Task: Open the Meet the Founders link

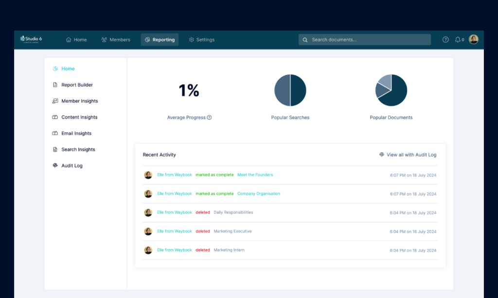Action: 255,175
